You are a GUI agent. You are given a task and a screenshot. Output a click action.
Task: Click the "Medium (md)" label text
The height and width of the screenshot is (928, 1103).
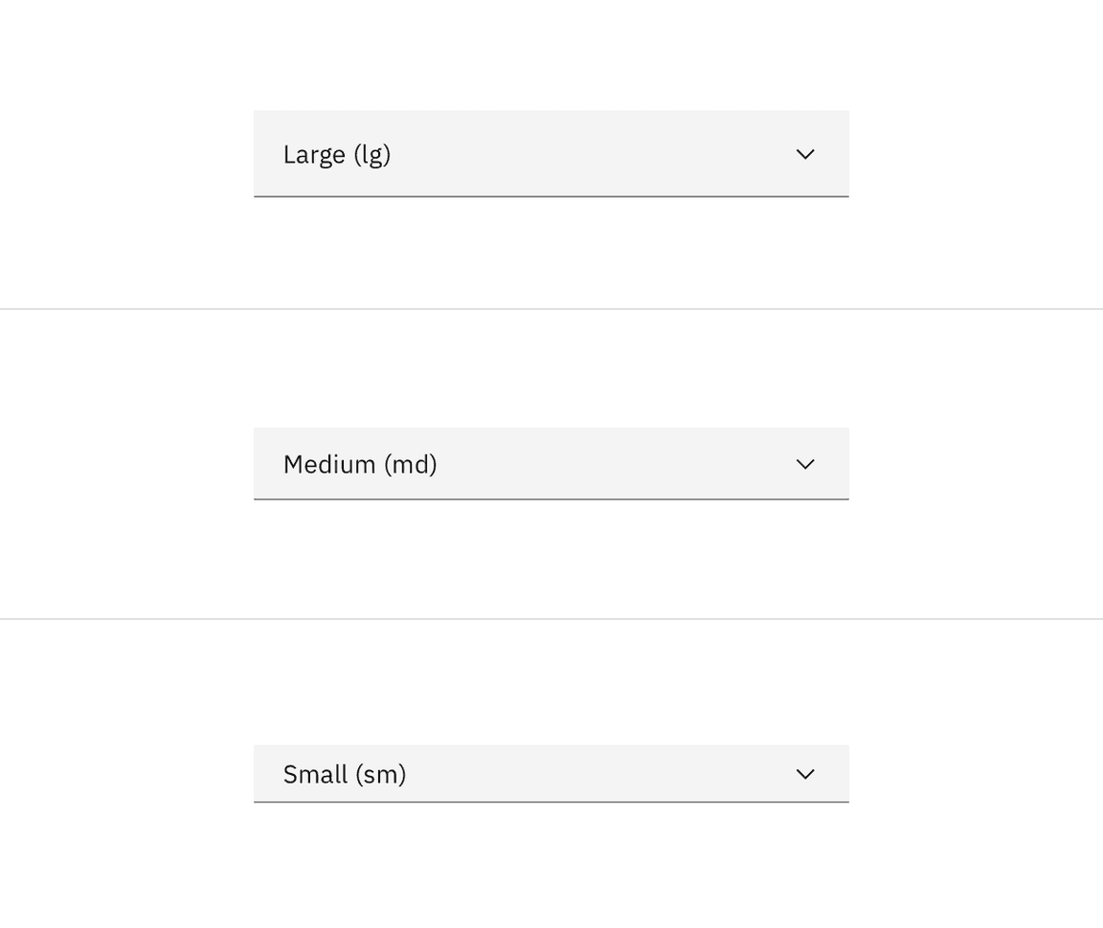click(360, 464)
